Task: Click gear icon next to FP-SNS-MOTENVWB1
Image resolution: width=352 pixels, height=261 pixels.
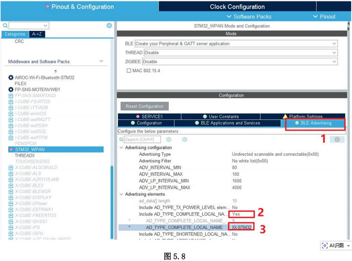Action: pyautogui.click(x=11, y=90)
